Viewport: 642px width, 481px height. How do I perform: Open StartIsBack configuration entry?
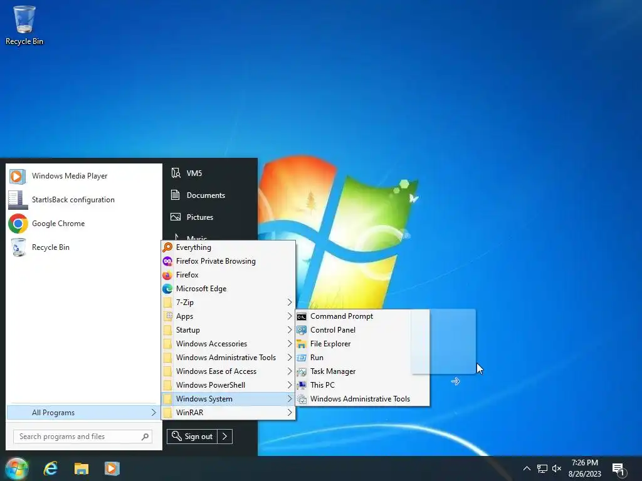[84, 200]
